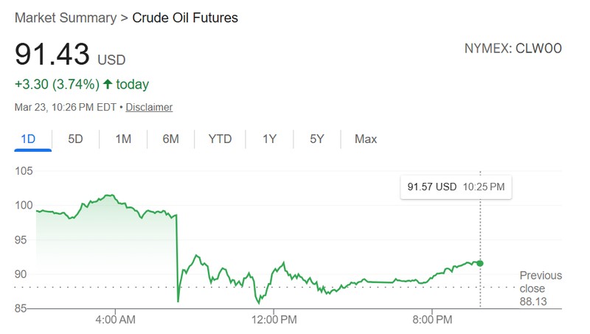Click the Previous close 88.13 label

click(540, 288)
